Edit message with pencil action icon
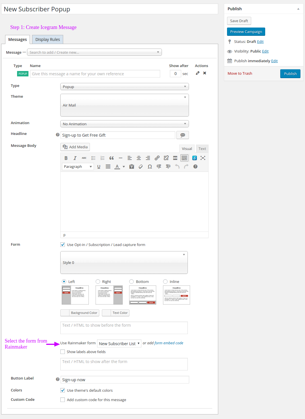Image resolution: width=305 pixels, height=419 pixels. point(198,73)
